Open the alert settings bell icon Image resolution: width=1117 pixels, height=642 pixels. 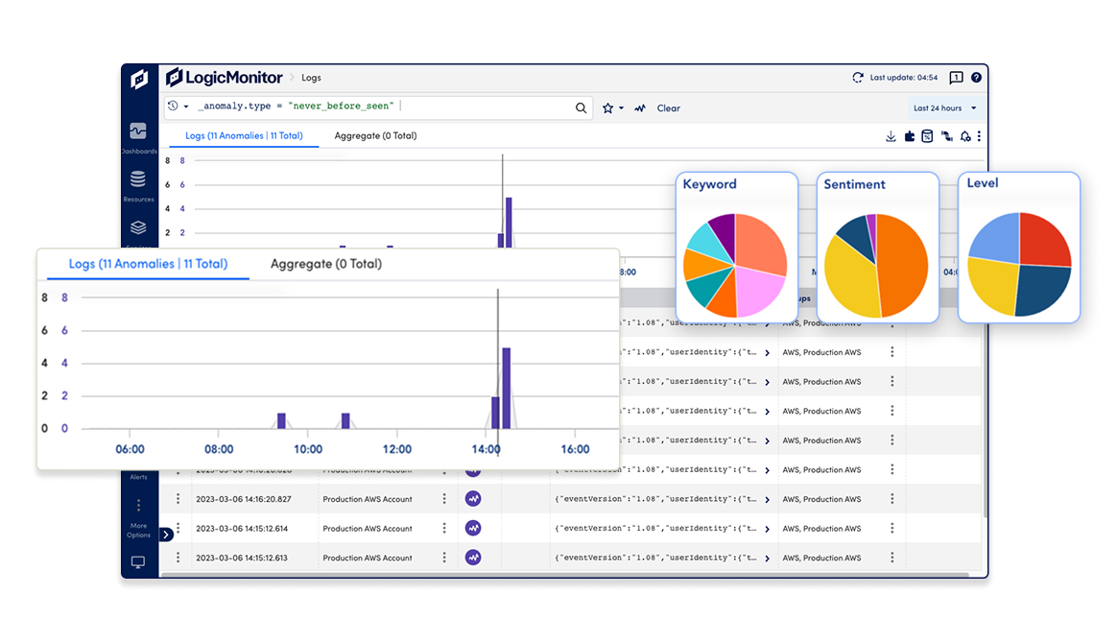point(965,136)
